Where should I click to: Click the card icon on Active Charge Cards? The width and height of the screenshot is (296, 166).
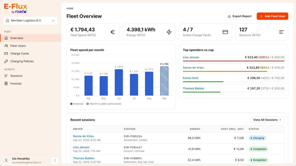point(225,32)
